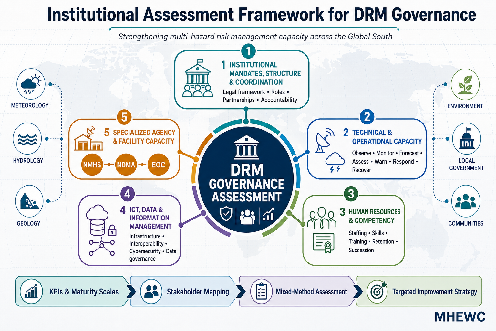Click the certificate with ribbon icon
The height and width of the screenshot is (331, 496).
(324, 243)
